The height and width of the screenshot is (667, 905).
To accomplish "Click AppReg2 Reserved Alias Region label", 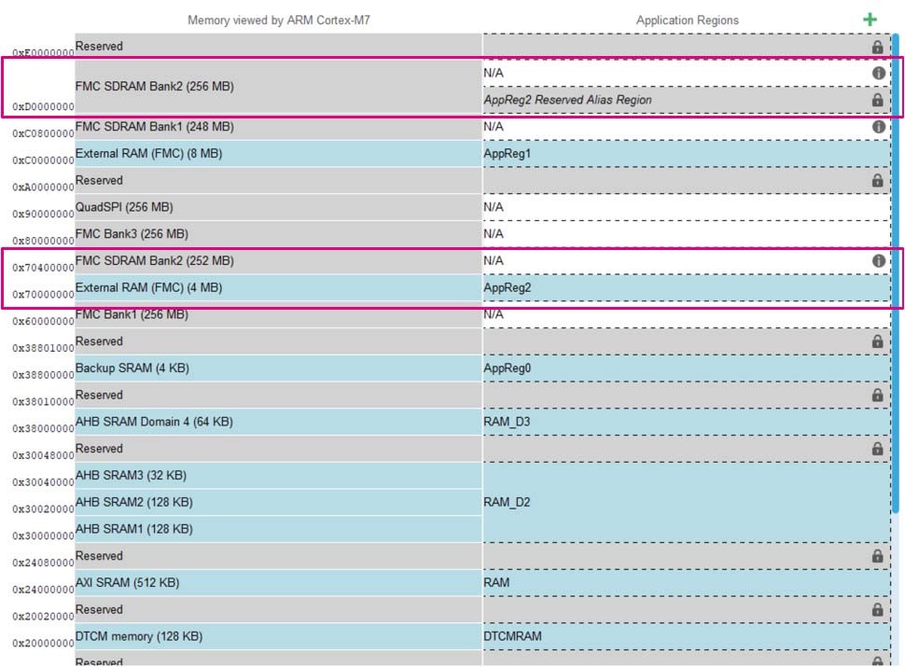I will 568,100.
